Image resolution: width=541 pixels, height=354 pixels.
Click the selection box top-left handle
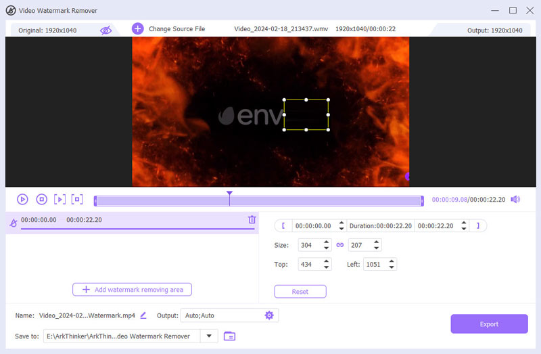(x=284, y=99)
